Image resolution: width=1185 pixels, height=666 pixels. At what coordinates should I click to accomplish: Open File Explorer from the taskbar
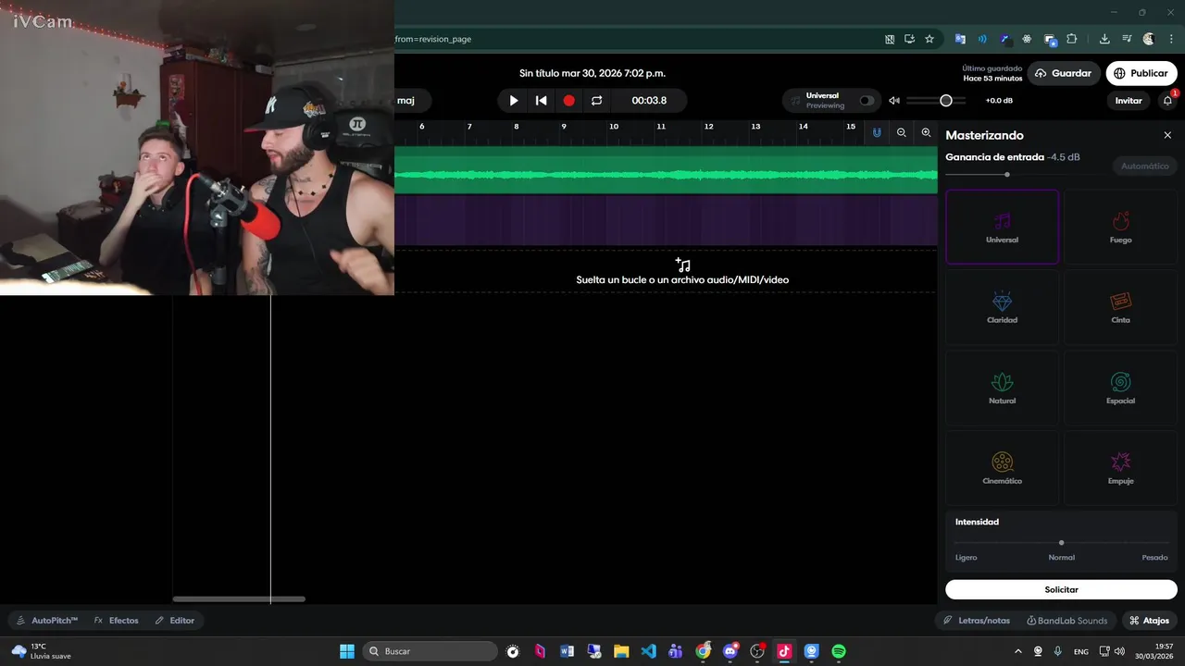pos(621,651)
